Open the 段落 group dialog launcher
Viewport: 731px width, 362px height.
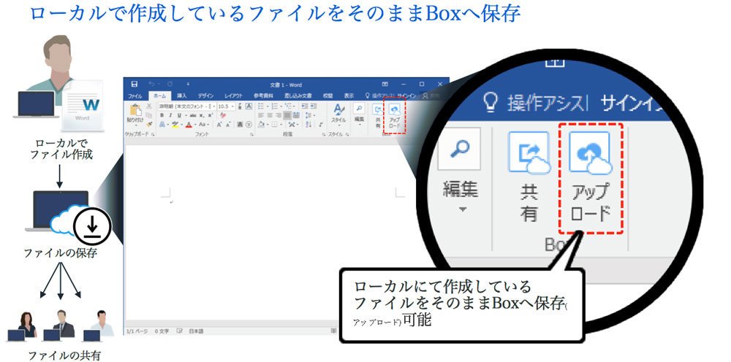tap(324, 134)
